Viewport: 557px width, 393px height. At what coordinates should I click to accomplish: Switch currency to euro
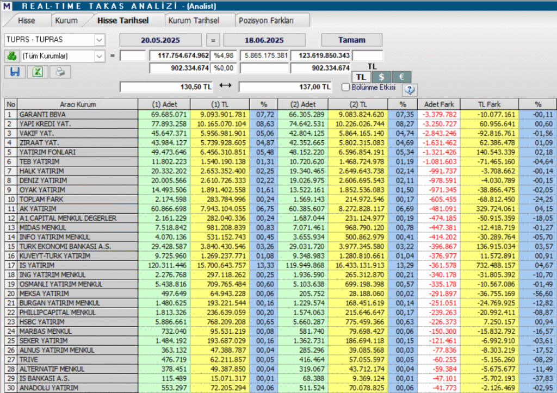point(401,77)
